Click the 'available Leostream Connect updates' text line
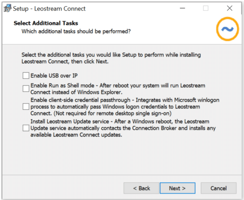This screenshot has height=200, width=244. point(76,135)
